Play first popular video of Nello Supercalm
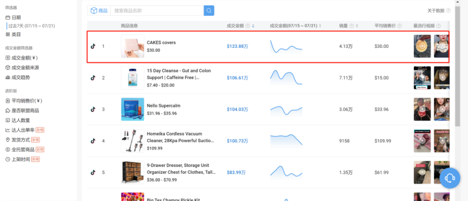 422,109
